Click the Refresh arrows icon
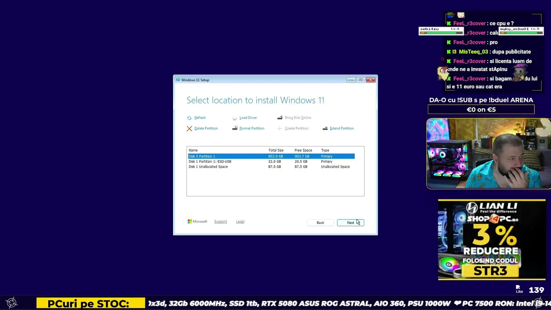 (189, 118)
